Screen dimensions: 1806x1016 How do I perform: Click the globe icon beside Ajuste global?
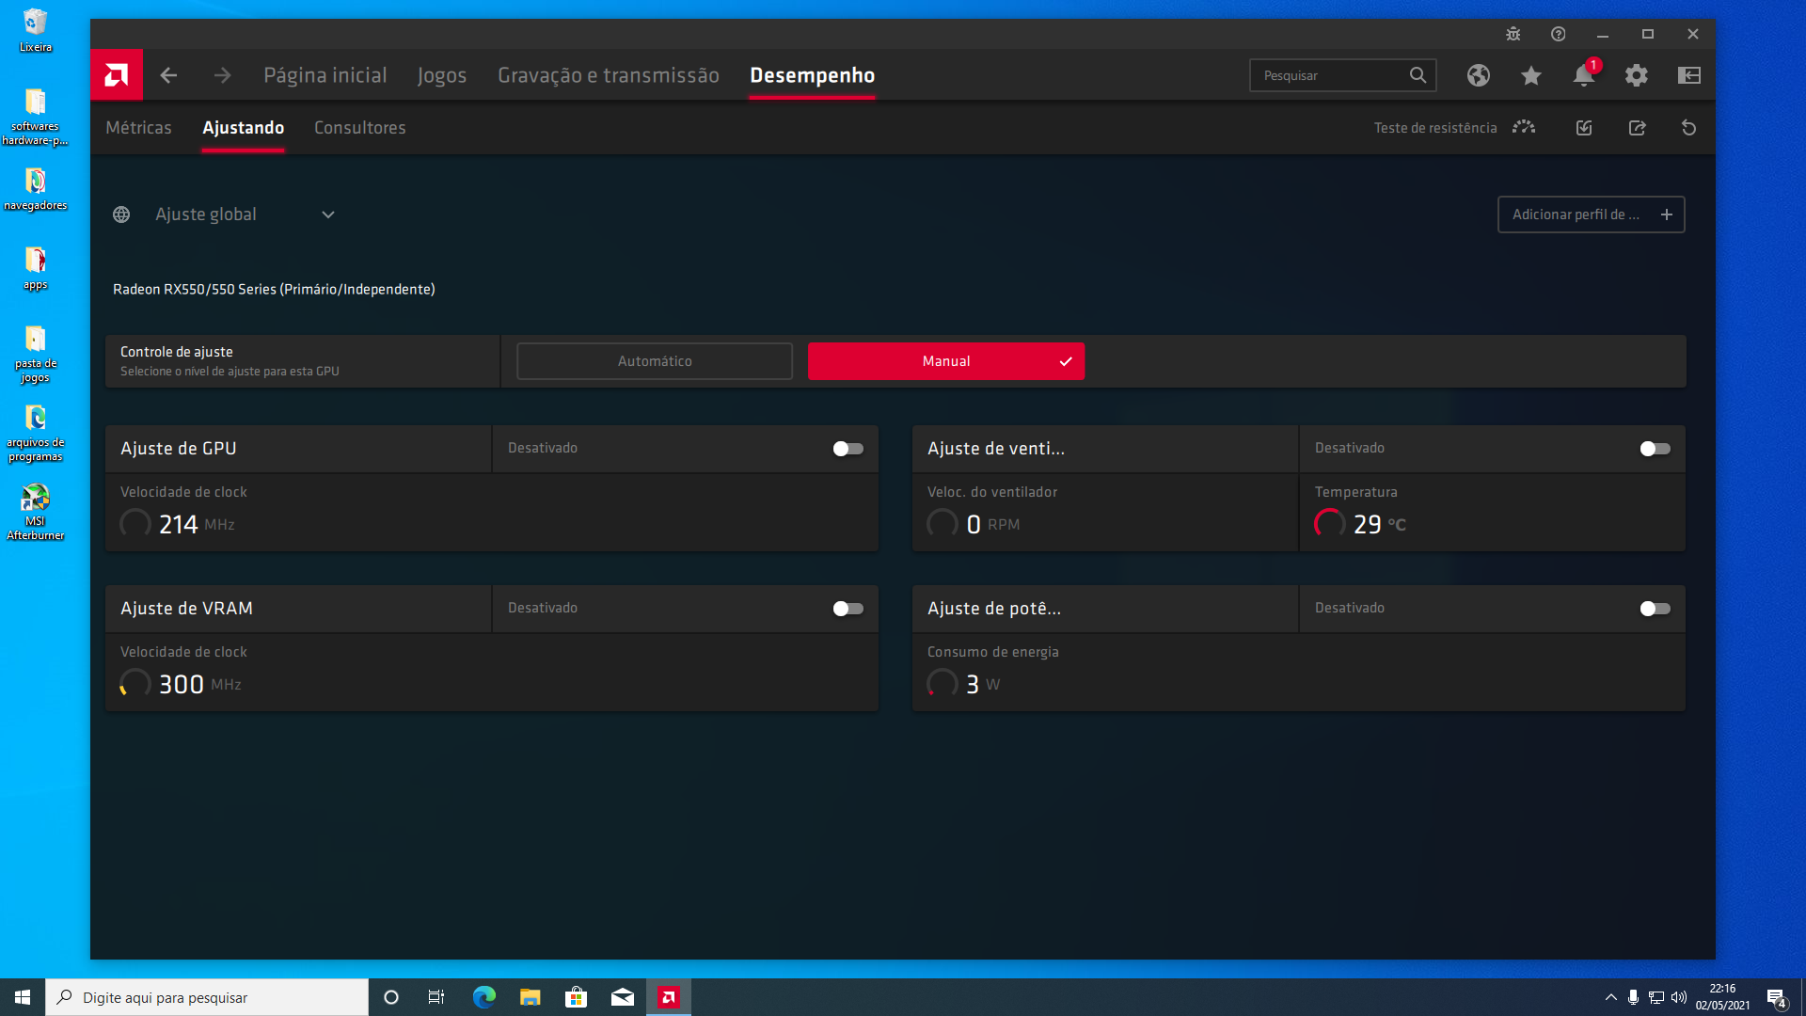click(121, 214)
